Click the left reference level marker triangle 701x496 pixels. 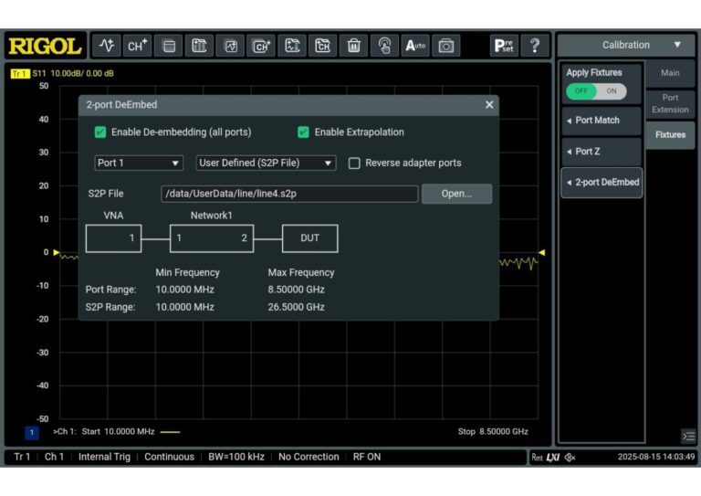tap(57, 253)
